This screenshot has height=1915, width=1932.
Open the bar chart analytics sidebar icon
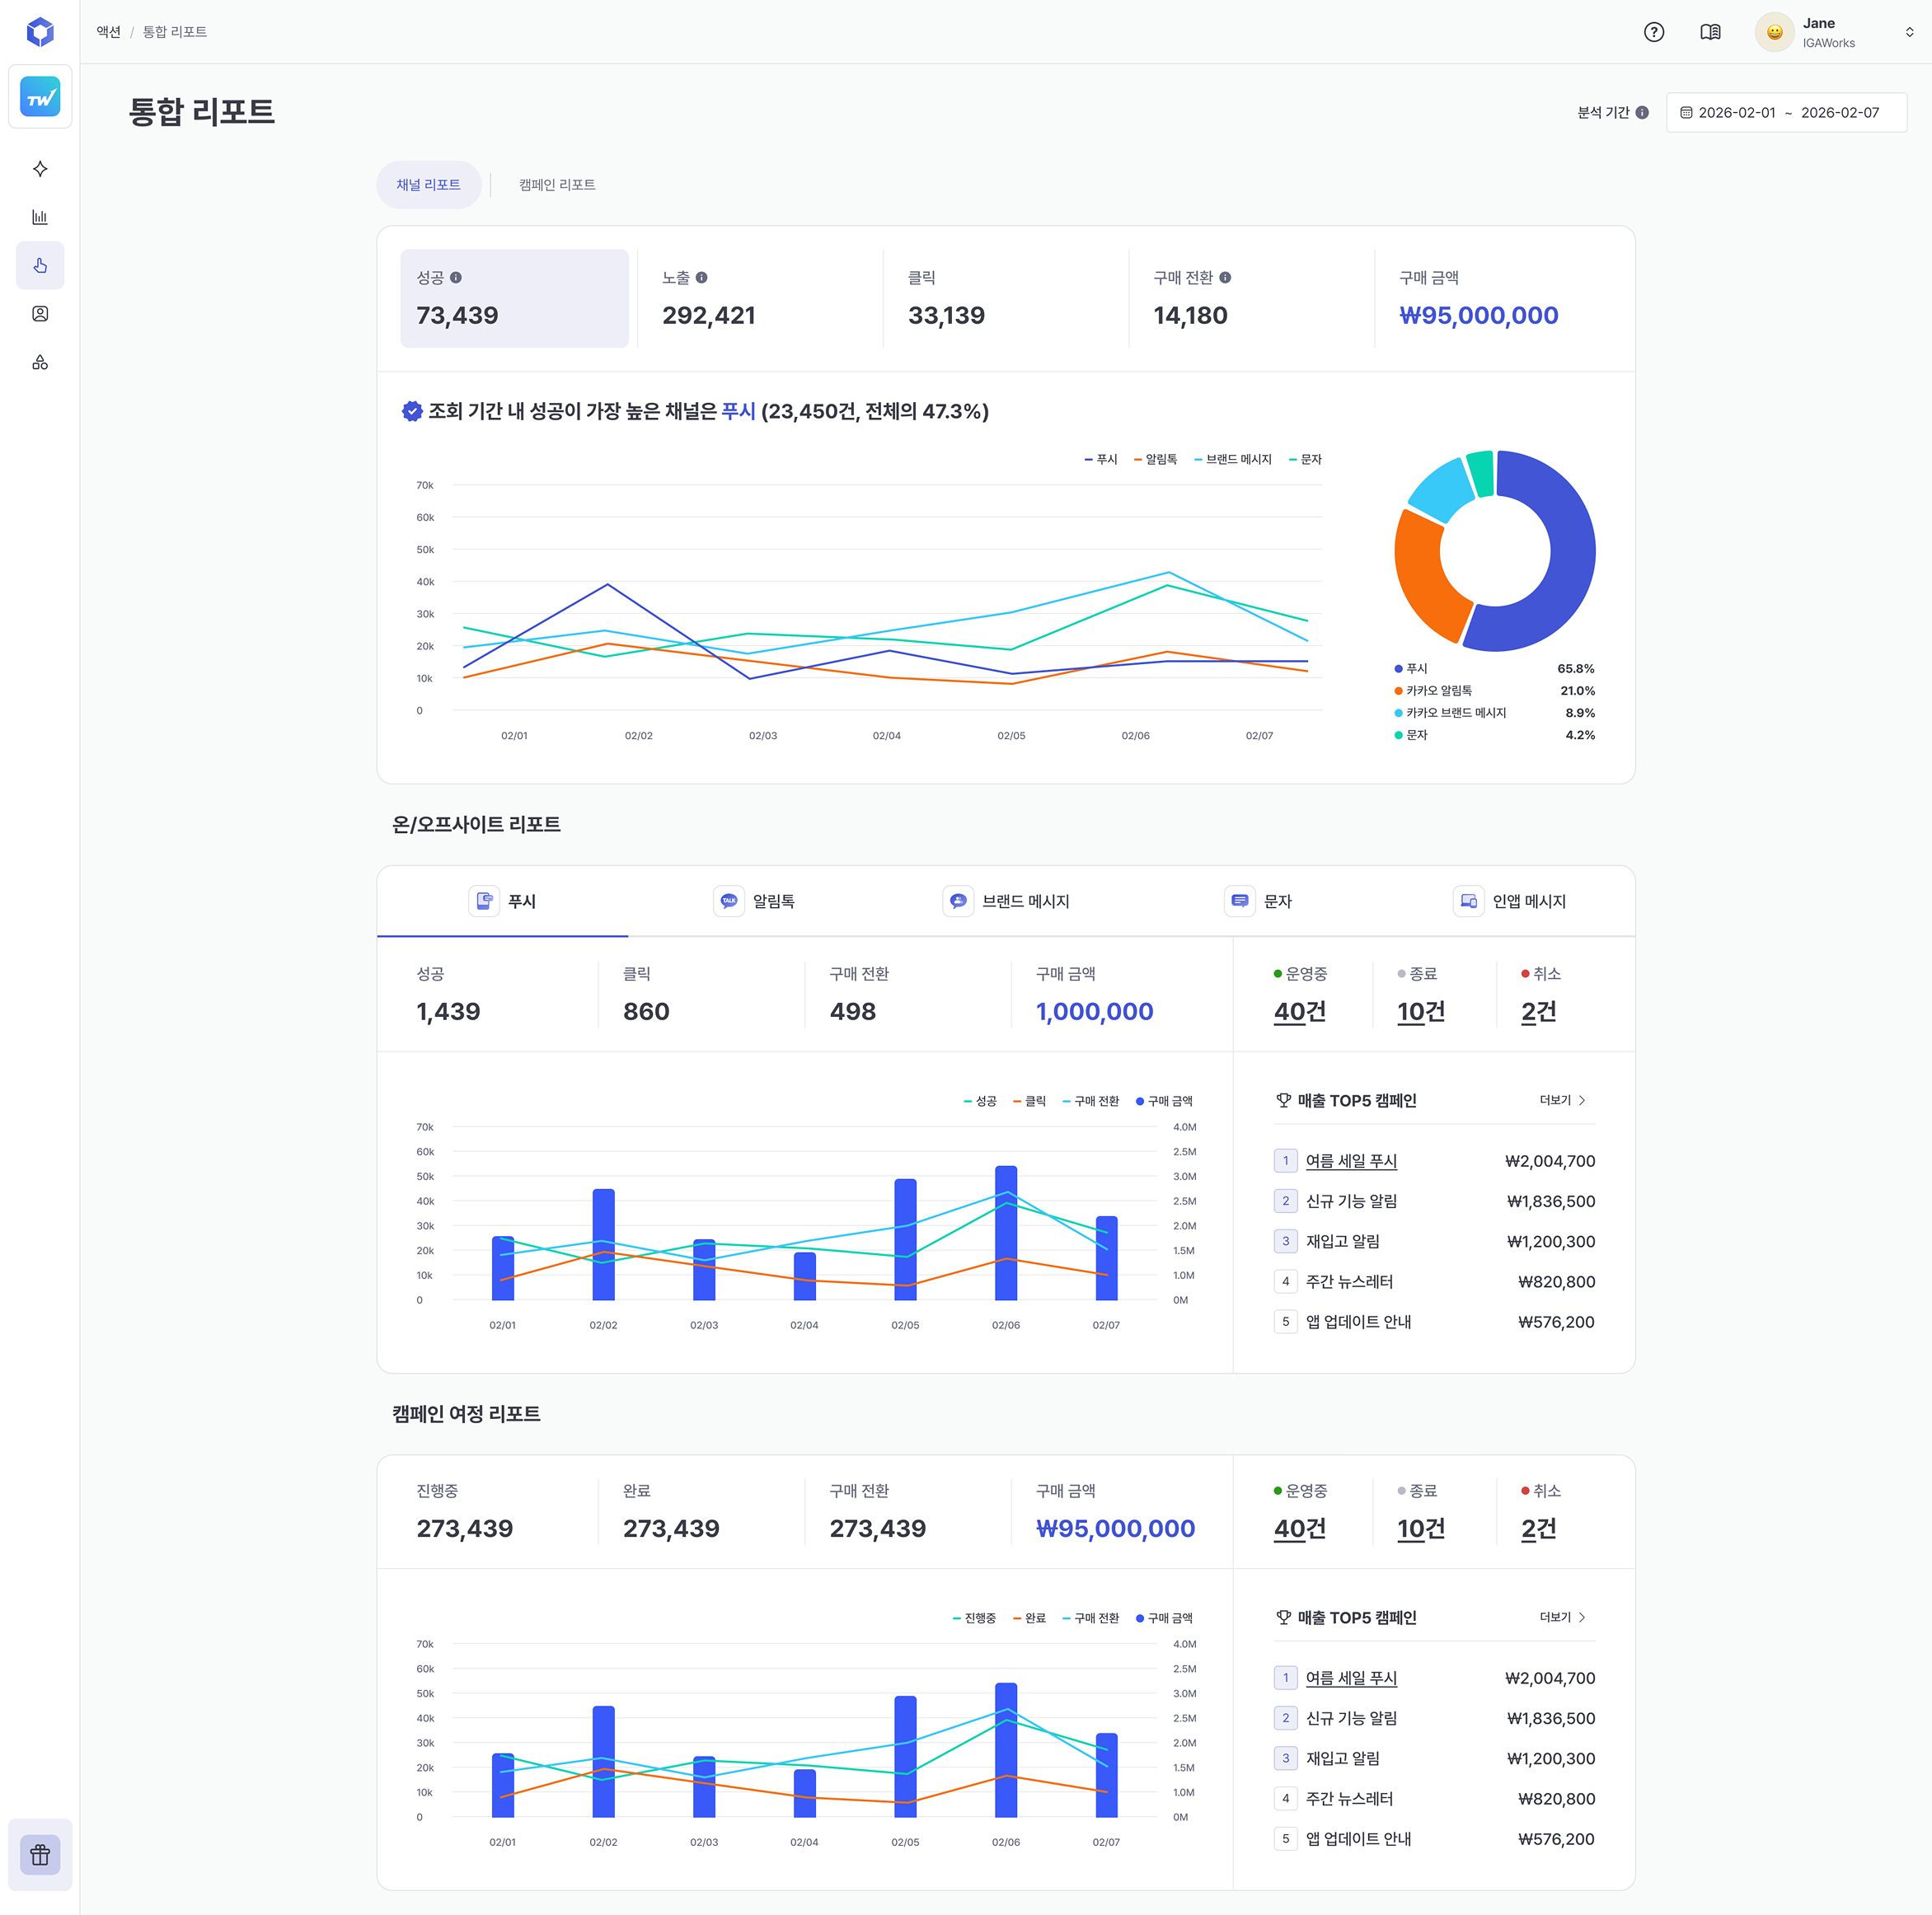[x=40, y=217]
